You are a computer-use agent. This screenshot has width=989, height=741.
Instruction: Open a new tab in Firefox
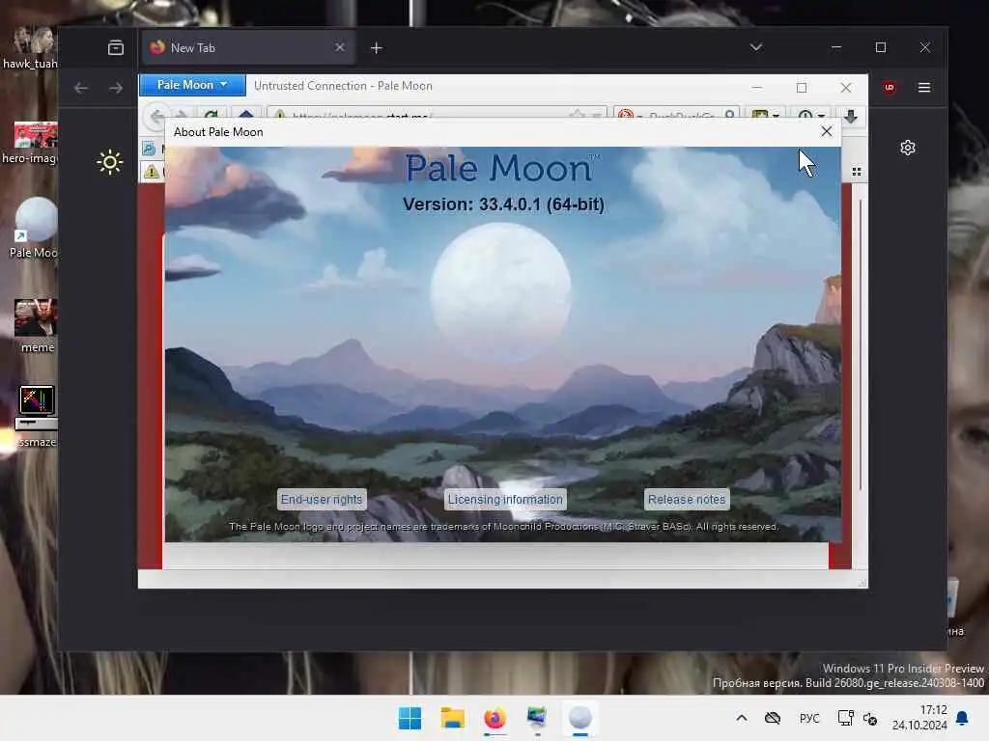[x=377, y=48]
